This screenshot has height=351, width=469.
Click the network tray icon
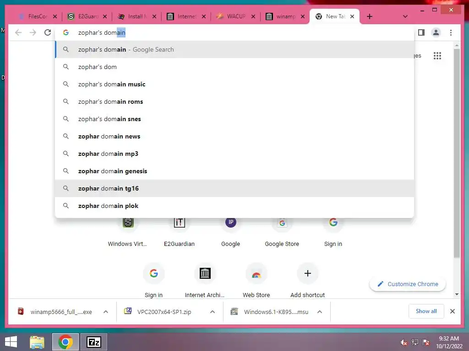click(x=414, y=342)
